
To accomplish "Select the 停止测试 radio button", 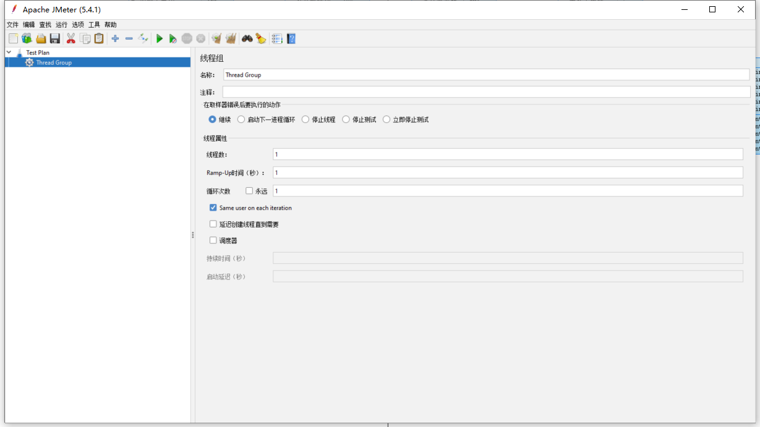I will [346, 120].
